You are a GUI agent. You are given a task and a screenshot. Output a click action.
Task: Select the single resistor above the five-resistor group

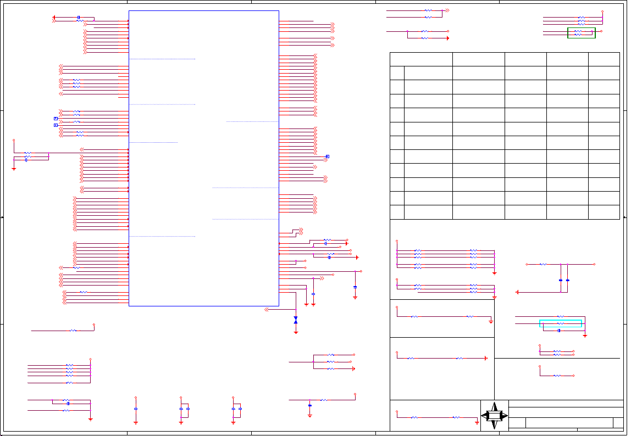[73, 331]
